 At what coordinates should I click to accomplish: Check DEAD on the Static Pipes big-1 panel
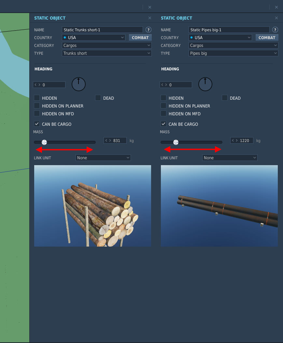coord(225,98)
